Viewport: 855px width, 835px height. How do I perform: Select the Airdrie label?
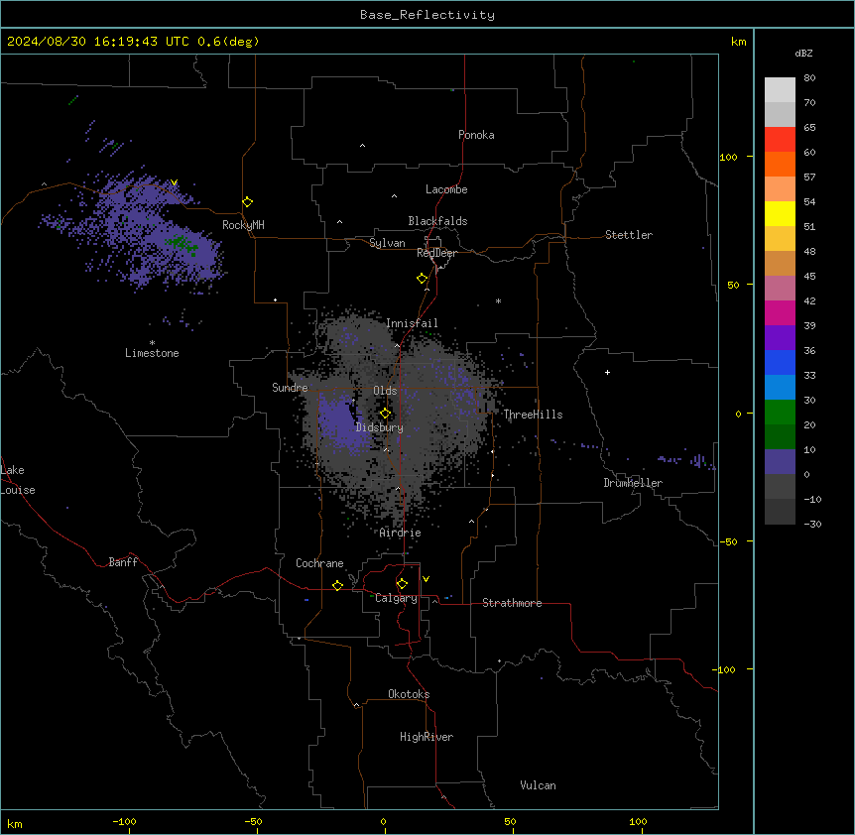[401, 533]
